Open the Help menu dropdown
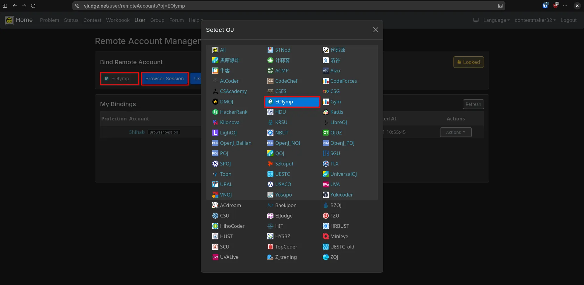Viewport: 584px width, 285px height. (196, 20)
